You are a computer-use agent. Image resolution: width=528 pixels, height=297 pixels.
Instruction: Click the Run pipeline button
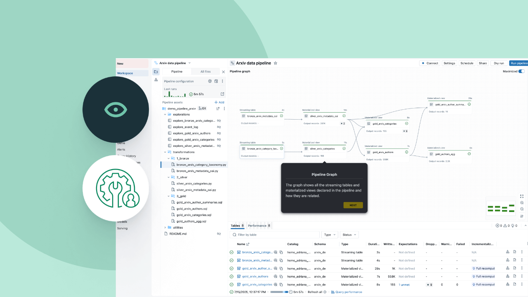click(x=519, y=63)
